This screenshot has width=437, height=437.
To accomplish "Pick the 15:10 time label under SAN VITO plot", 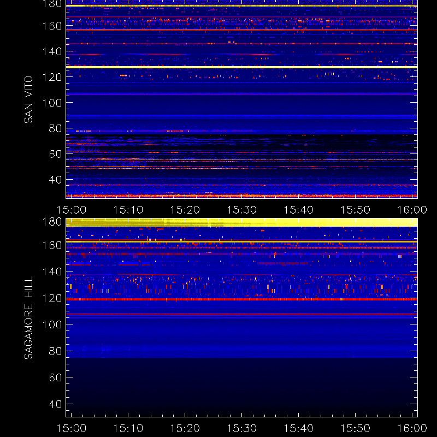I will tap(128, 210).
